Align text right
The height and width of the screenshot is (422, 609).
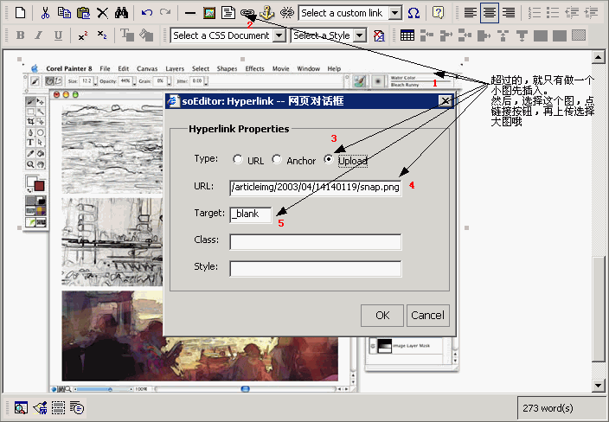[509, 13]
